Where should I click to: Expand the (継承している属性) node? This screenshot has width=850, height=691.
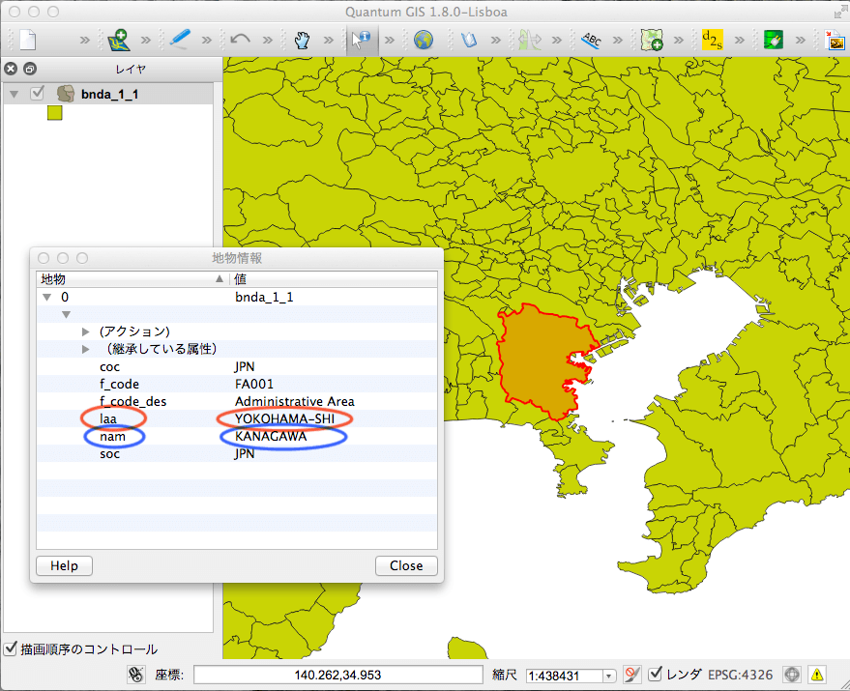(86, 349)
